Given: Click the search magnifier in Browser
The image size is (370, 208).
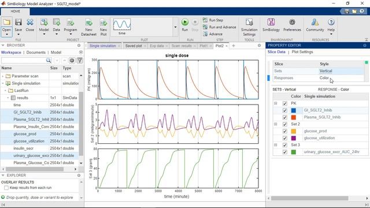Looking at the screenshot, I should [49, 61].
